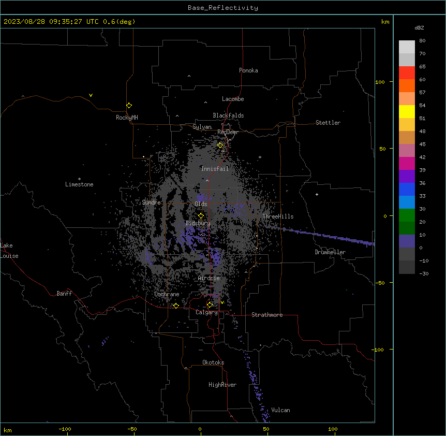Click the yellow diamond marker above RockyMH

129,106
